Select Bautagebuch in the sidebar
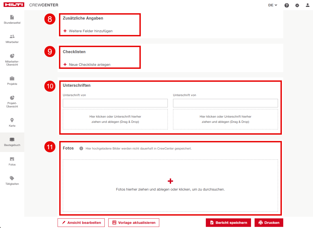Screen dimensions: 313x228 [x=12, y=142]
